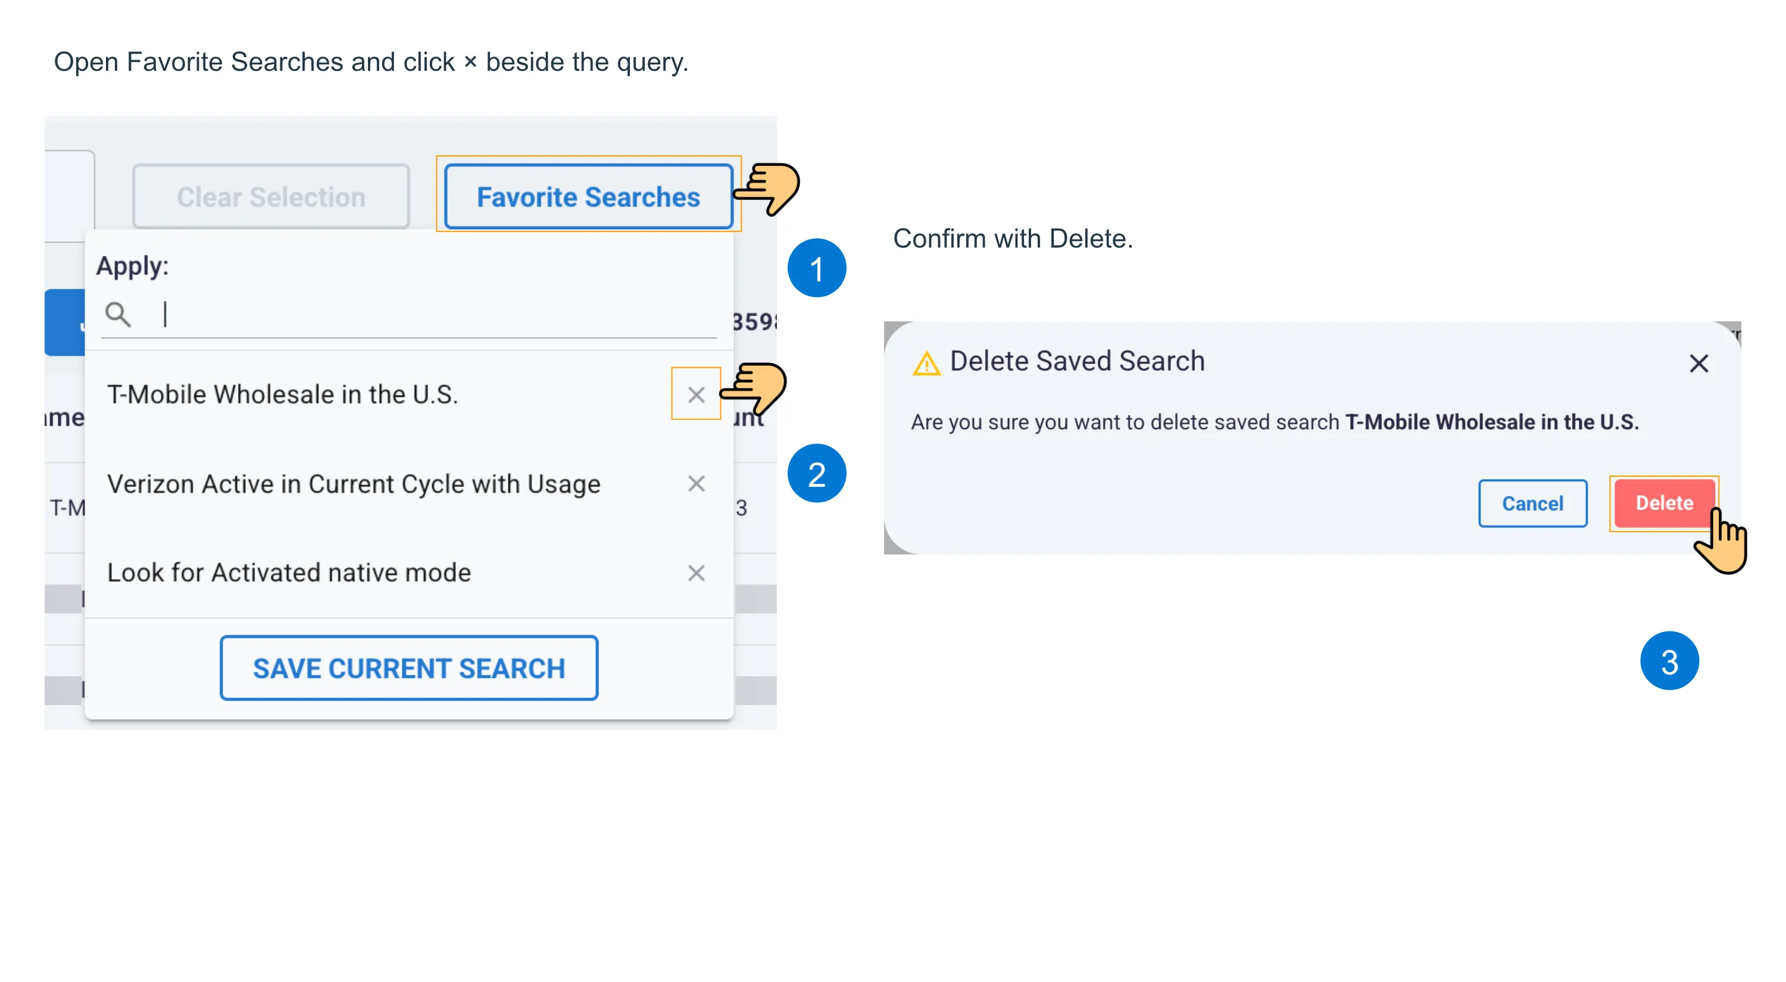The image size is (1786, 982).
Task: Cancel deleting the saved search
Action: [1532, 503]
